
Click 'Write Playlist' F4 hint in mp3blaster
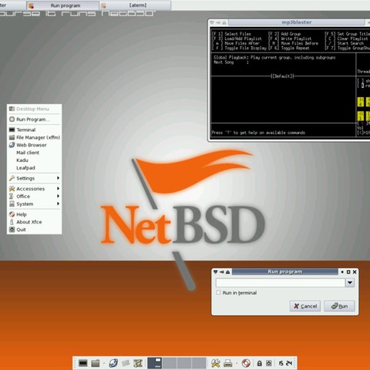click(x=296, y=39)
